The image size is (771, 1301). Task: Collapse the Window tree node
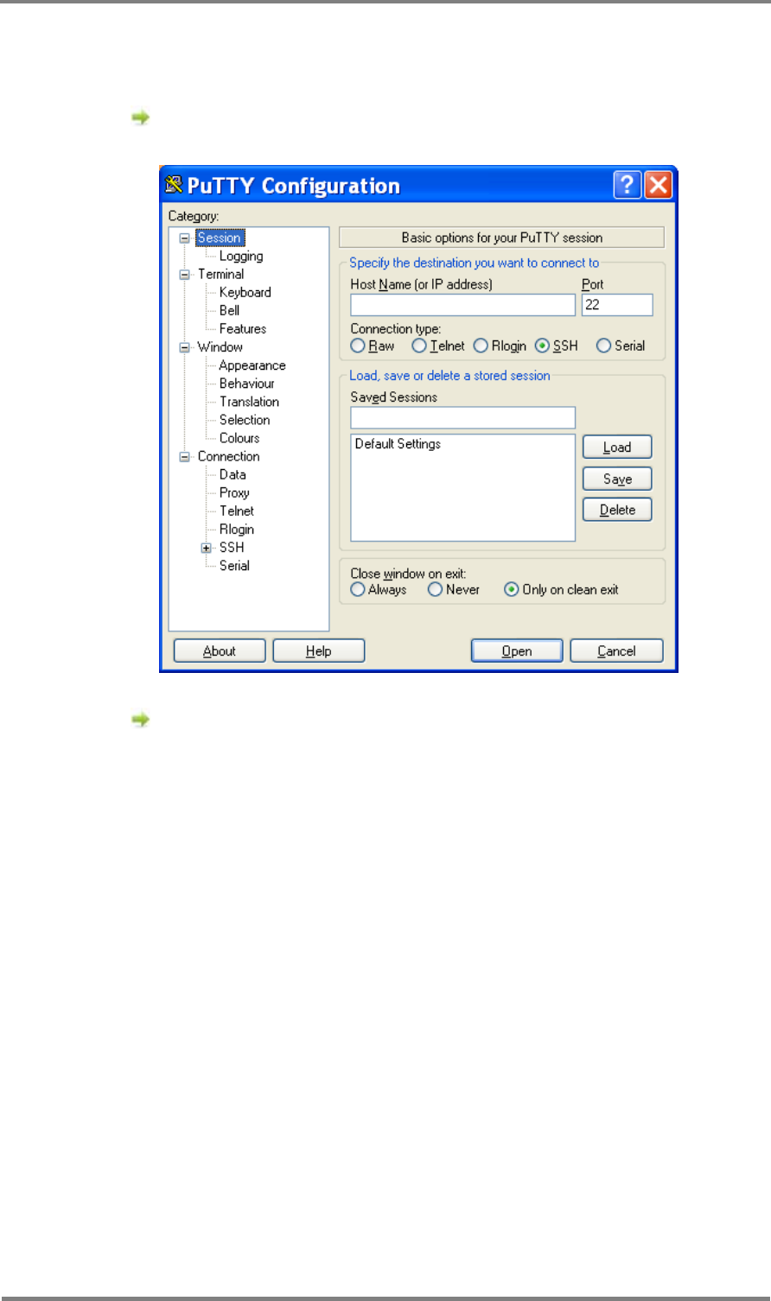pyautogui.click(x=183, y=347)
